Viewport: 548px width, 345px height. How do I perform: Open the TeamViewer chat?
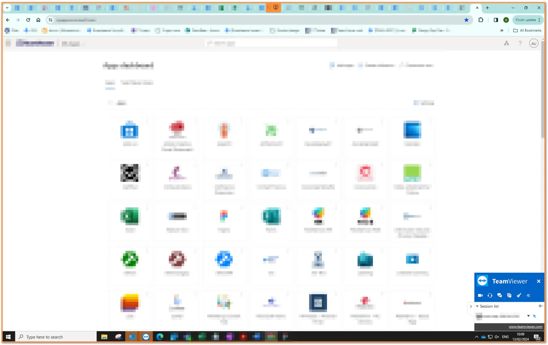[499, 295]
